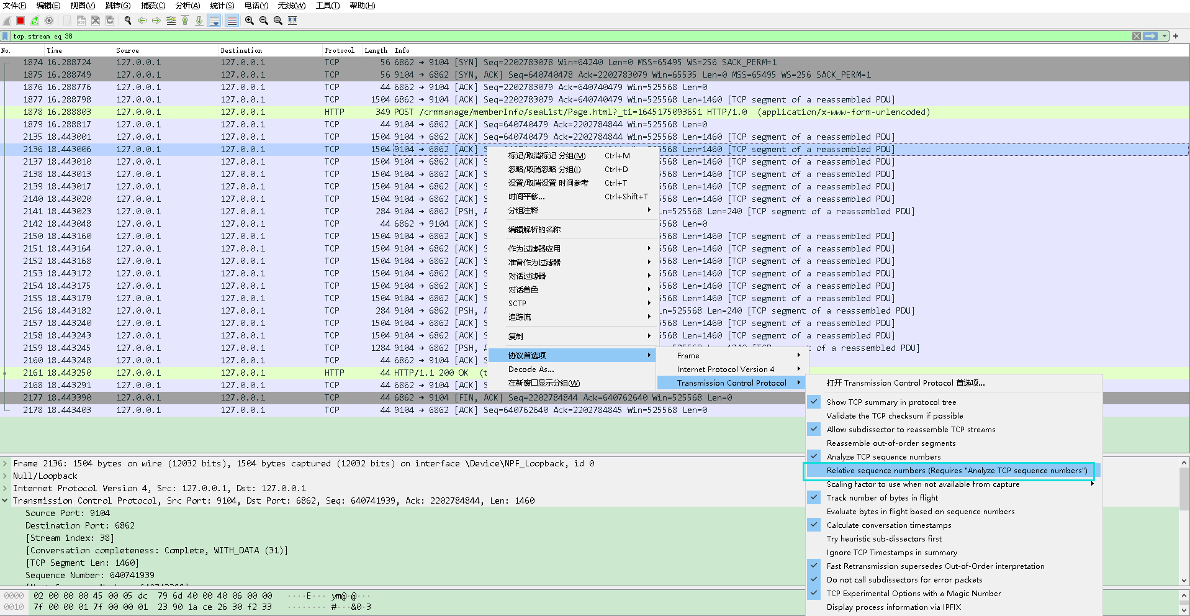Collapse the Transmission Control Protocol tree node
The image size is (1190, 616).
(5, 500)
